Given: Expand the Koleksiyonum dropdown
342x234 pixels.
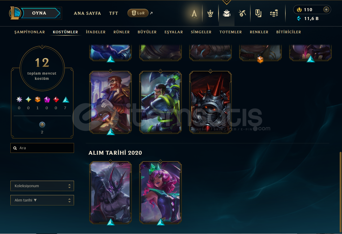Looking at the screenshot, I should click(x=42, y=186).
